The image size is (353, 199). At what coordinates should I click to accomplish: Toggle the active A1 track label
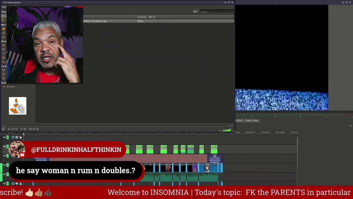coord(7,174)
